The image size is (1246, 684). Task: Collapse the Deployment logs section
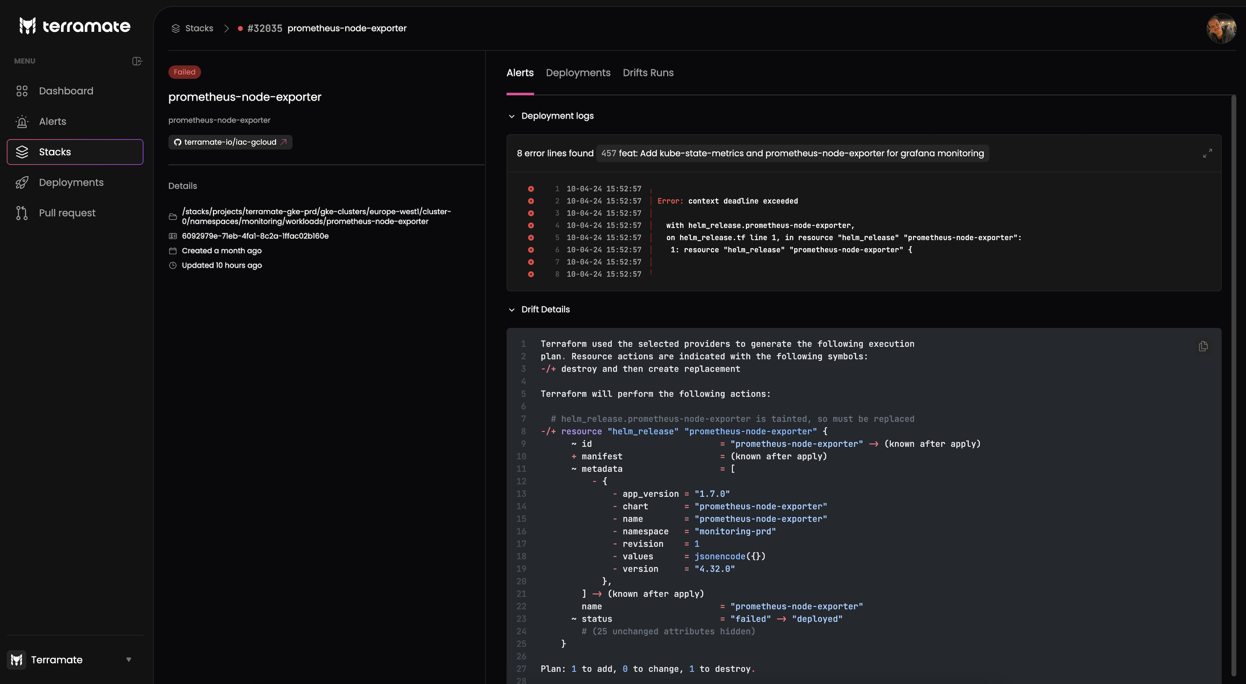click(x=512, y=116)
